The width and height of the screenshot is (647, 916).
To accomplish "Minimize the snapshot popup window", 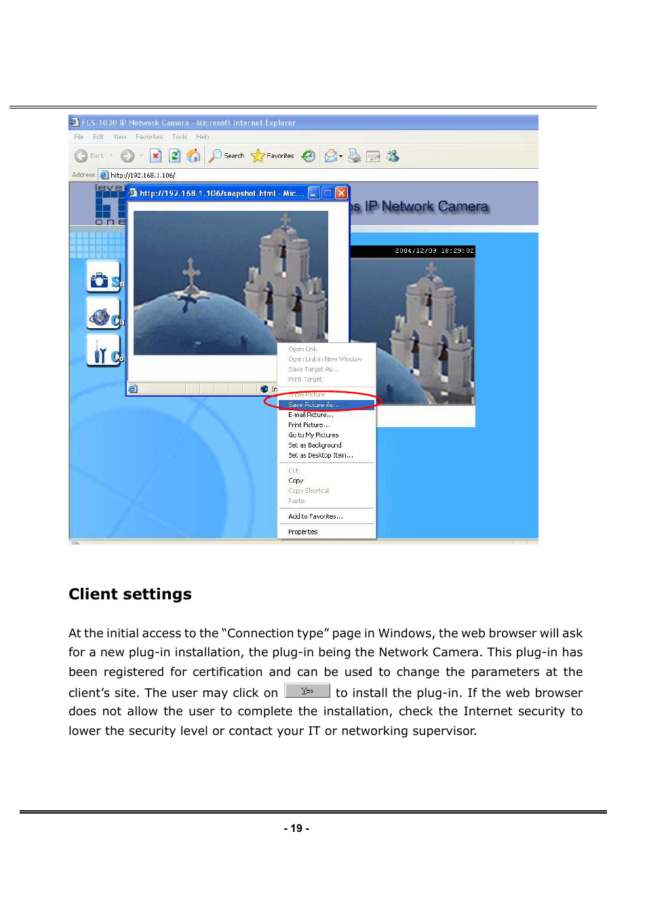I will [x=313, y=193].
